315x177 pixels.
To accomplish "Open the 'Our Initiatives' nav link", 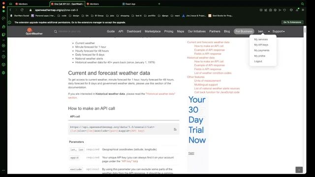I will [x=197, y=31].
